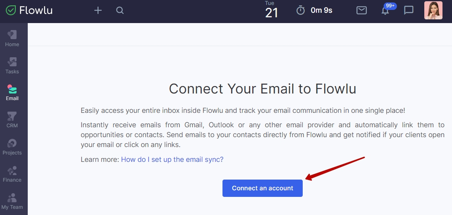This screenshot has width=452, height=215.
Task: Click the Flowlu brand name text
Action: click(x=36, y=10)
